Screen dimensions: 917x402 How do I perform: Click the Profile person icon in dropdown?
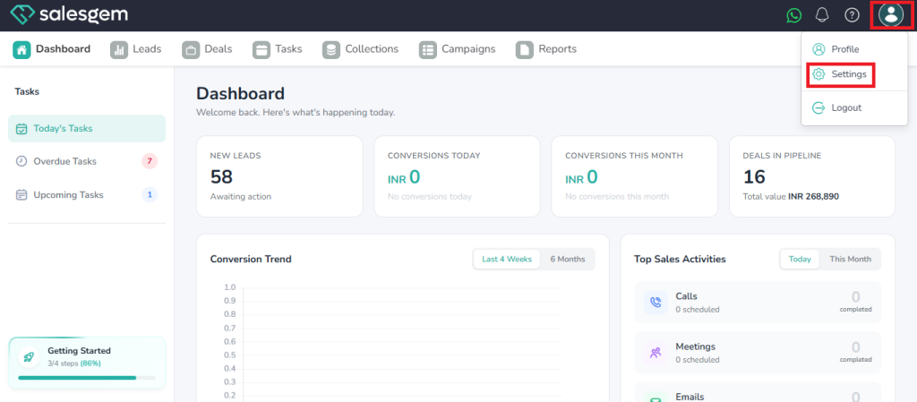tap(818, 49)
